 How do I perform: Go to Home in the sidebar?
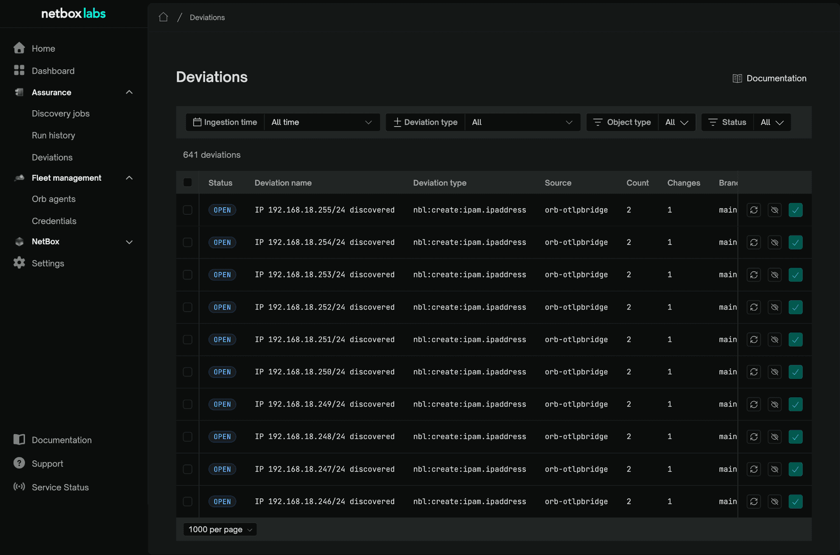44,48
